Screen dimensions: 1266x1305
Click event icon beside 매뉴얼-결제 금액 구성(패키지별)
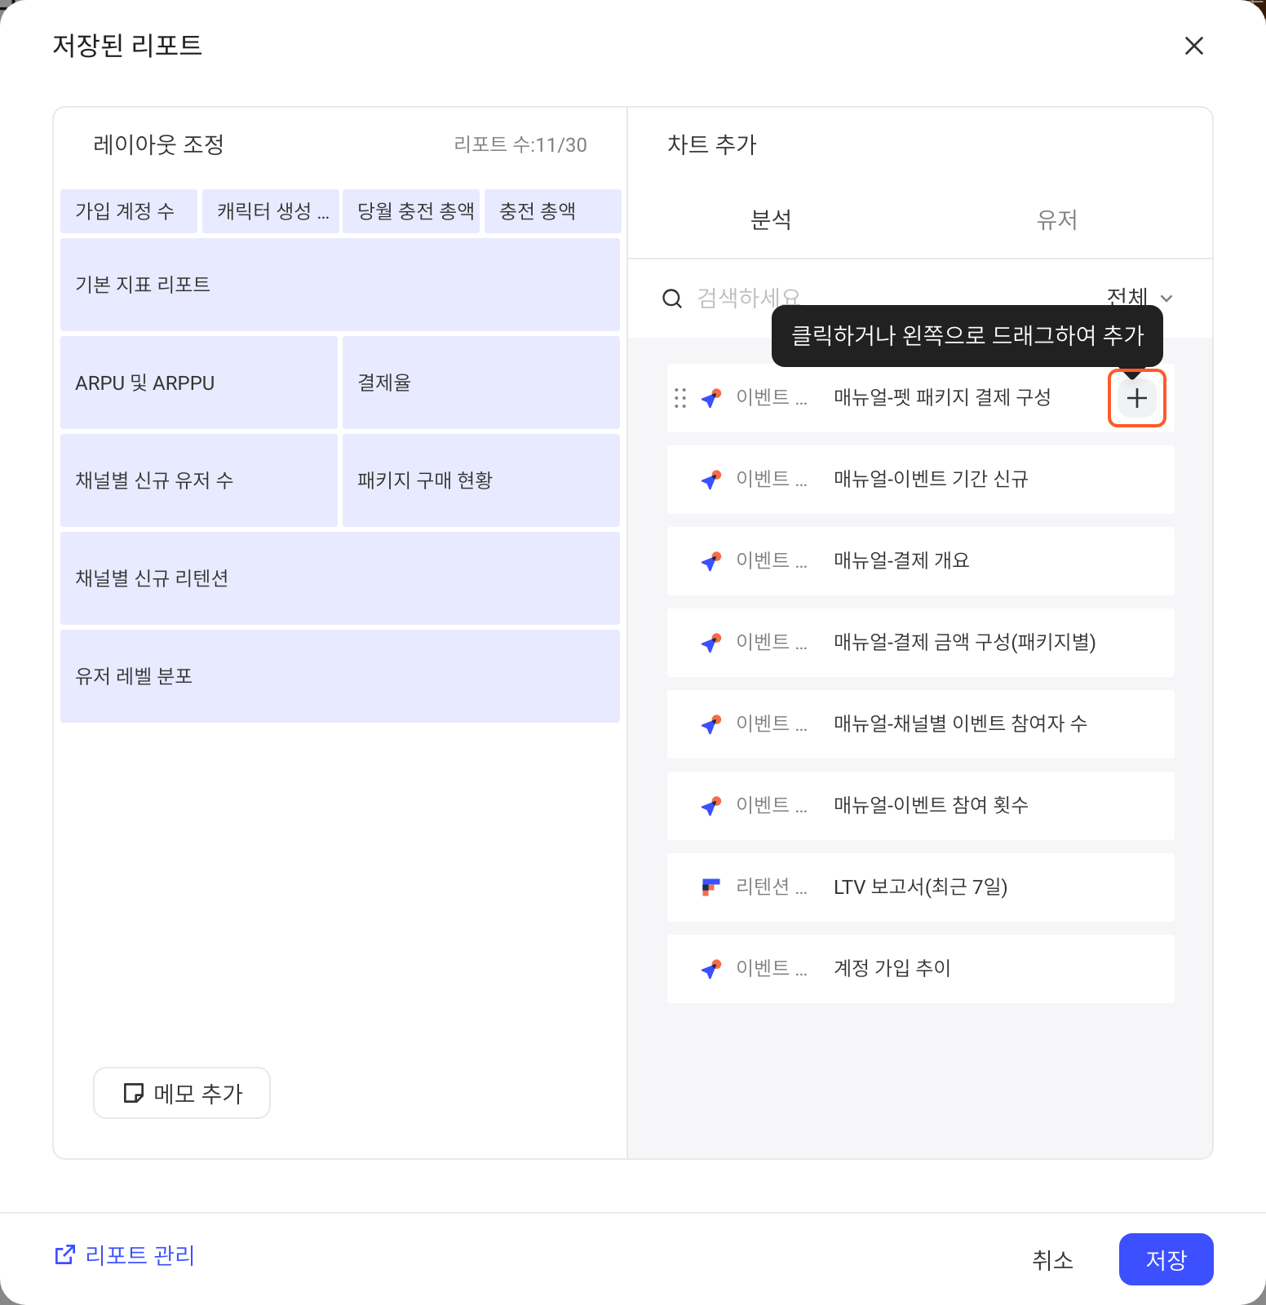tap(711, 643)
